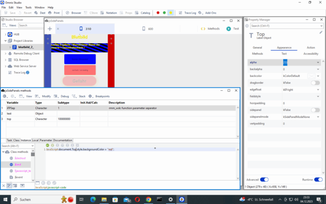Image resolution: width=326 pixels, height=204 pixels.
Task: Toggle the Advanced switch in Property Manager
Action: pyautogui.click(x=264, y=180)
